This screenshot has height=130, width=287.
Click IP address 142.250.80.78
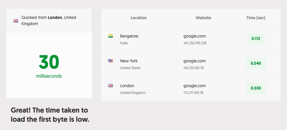[193, 68]
